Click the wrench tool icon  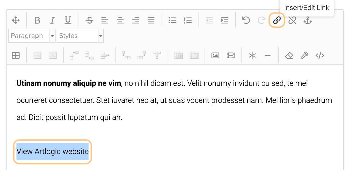(x=304, y=56)
